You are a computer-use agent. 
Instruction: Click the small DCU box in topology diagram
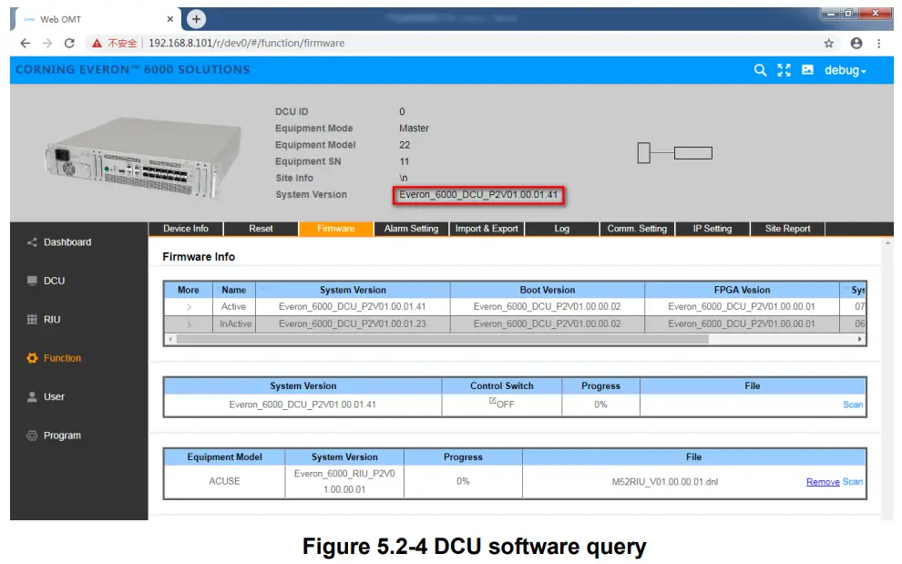[x=644, y=153]
